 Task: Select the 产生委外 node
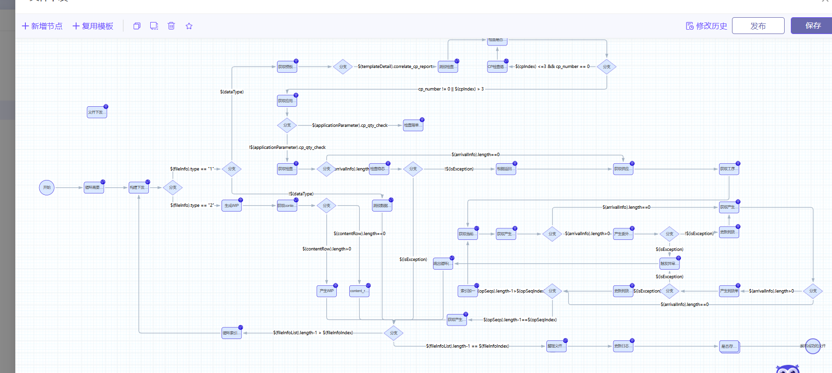coord(623,234)
